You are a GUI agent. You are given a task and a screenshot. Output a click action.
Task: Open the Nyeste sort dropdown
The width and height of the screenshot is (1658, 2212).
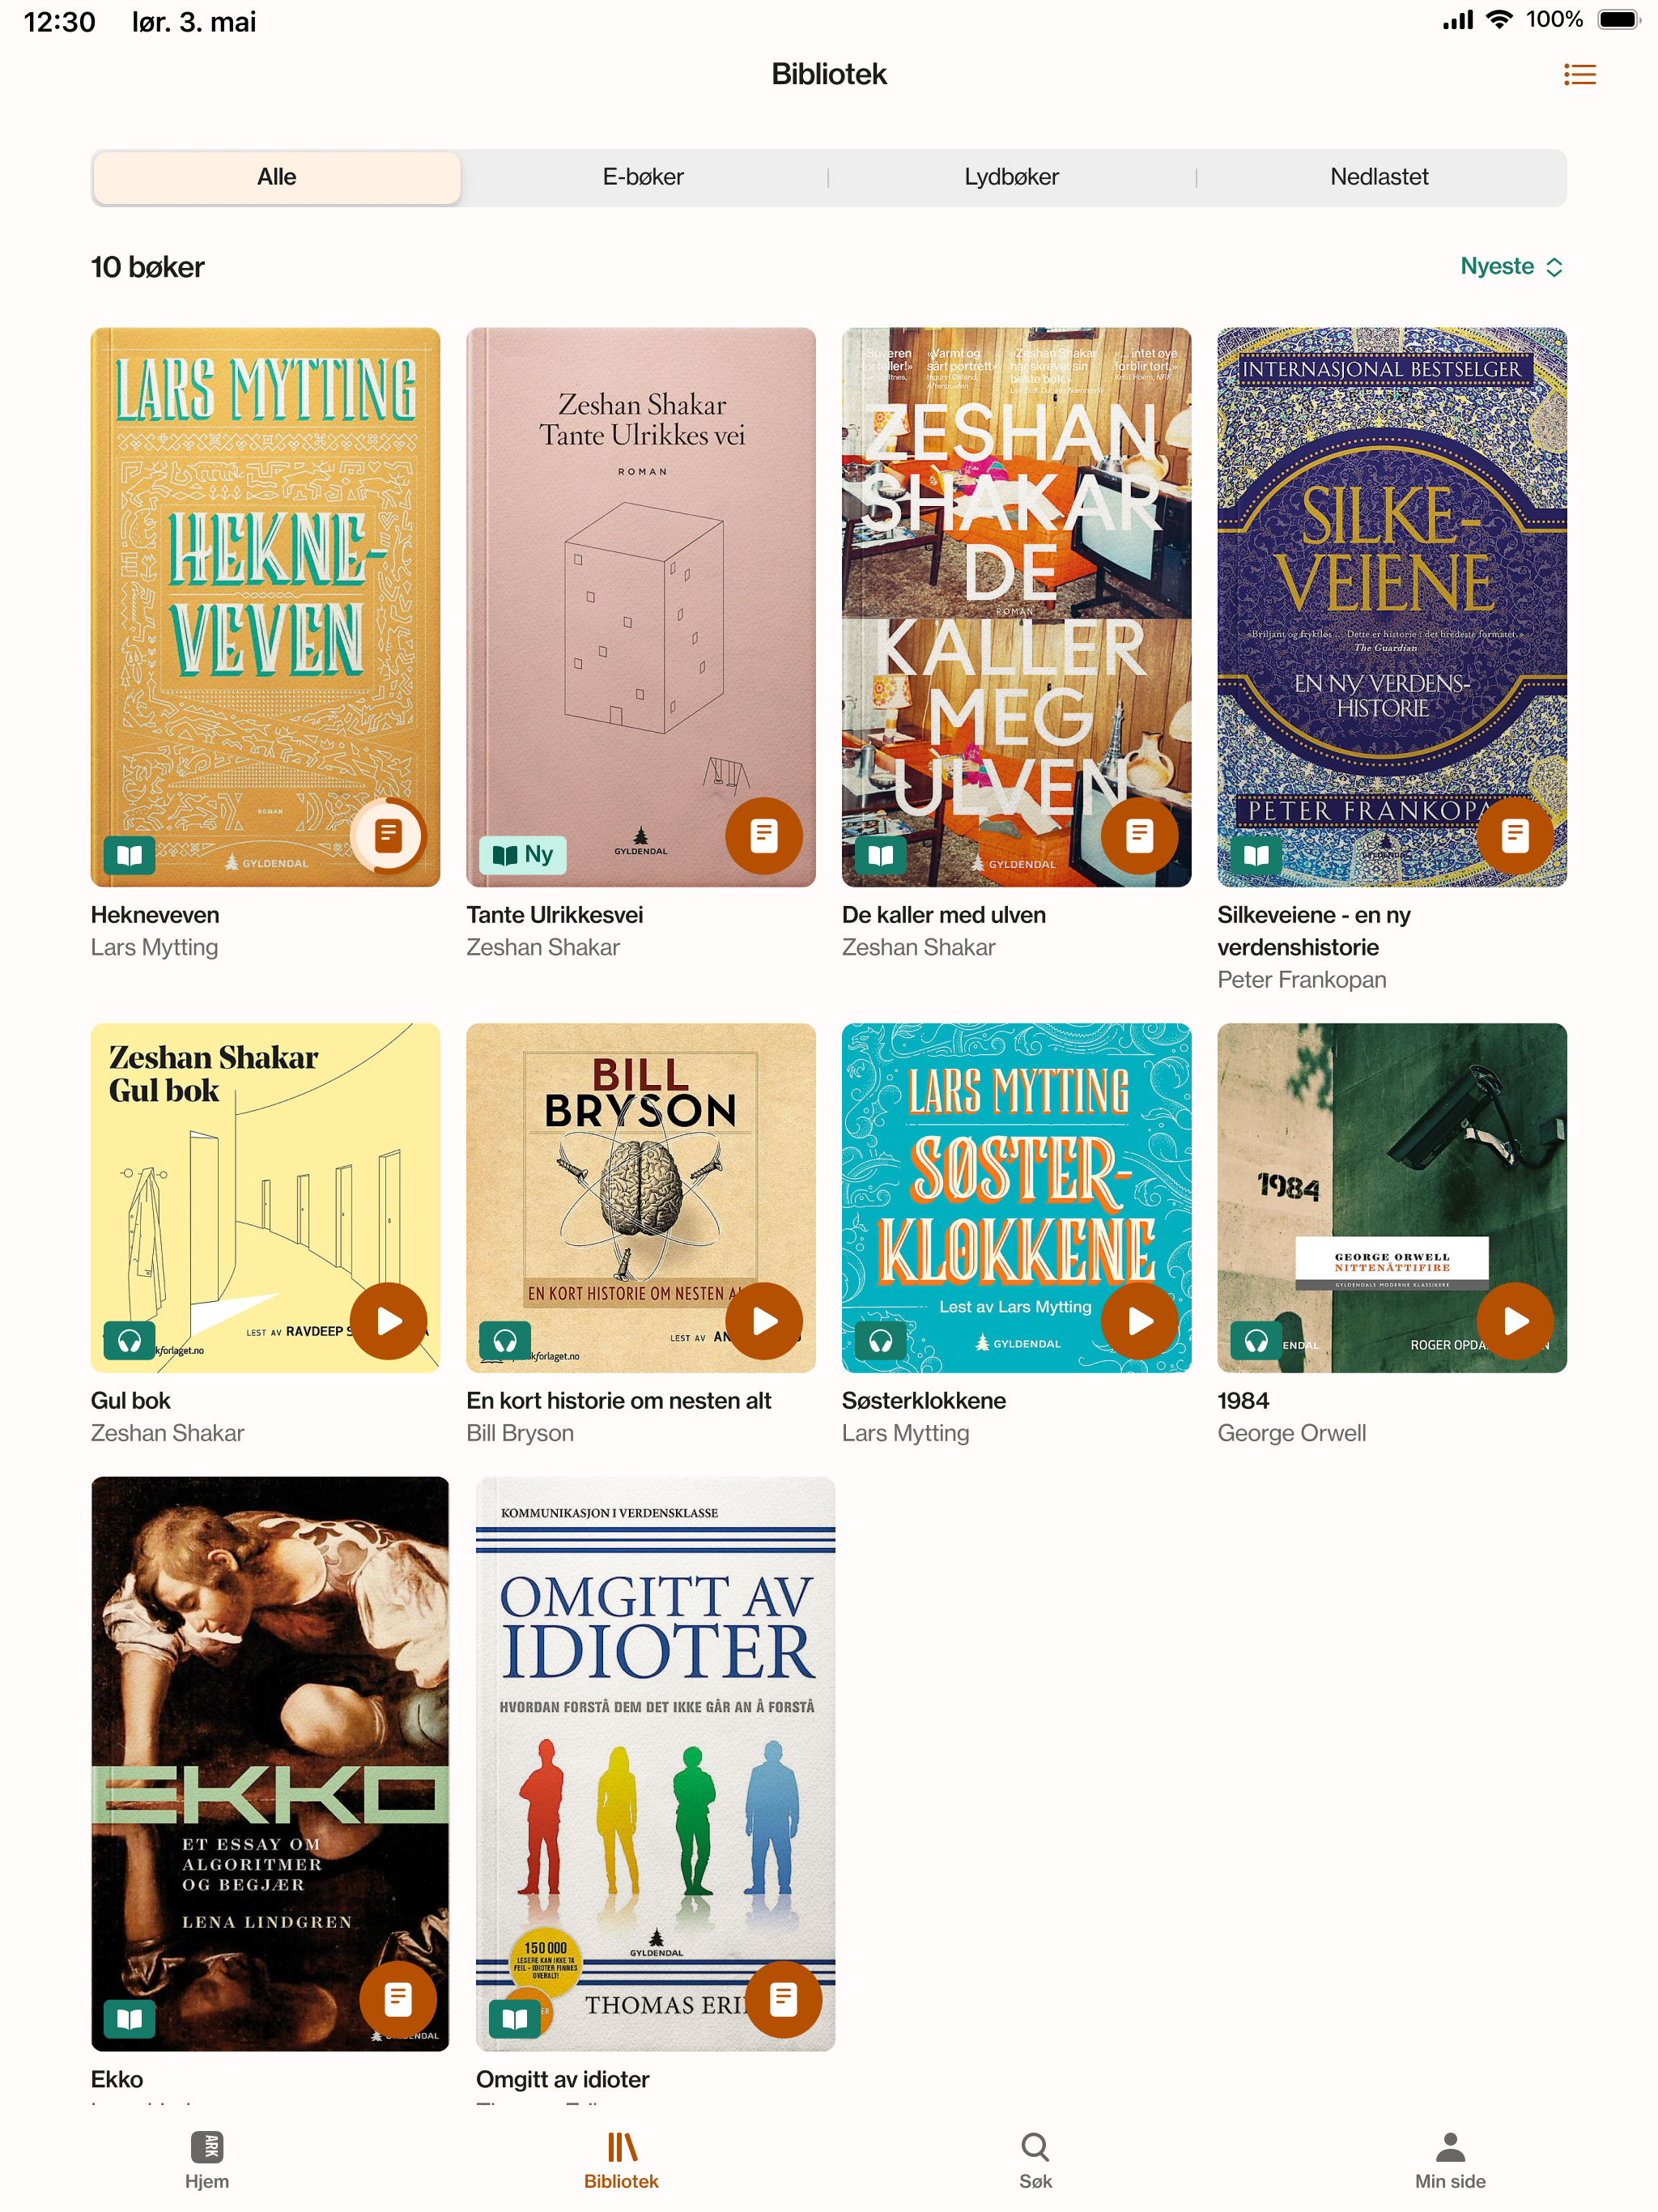[x=1511, y=267]
